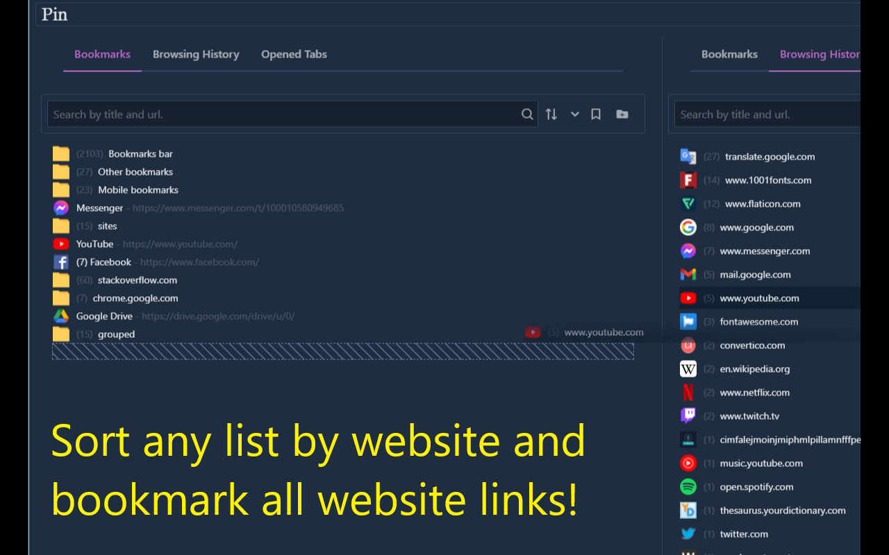
Task: Open the Messenger bookmark title
Action: coord(100,208)
